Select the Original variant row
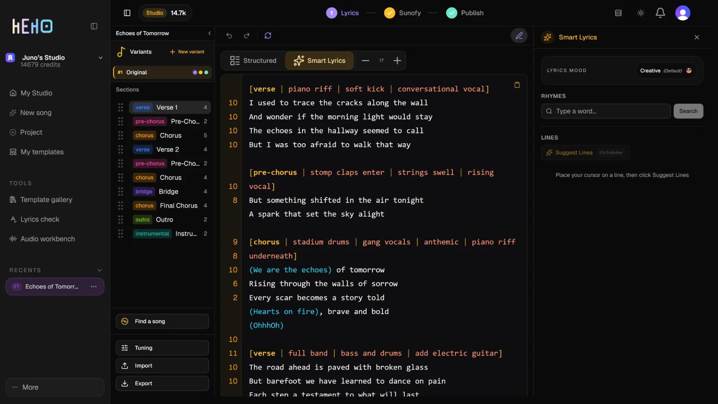Viewport: 718px width, 404px height. [x=162, y=72]
